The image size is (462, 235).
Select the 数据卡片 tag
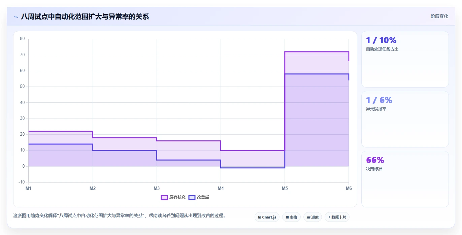pos(337,217)
